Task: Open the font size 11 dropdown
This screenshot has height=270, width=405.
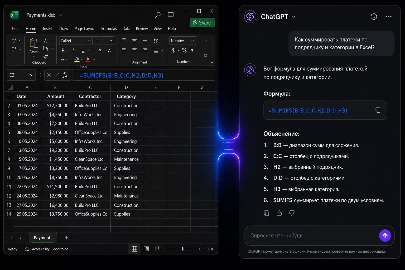Action: [x=111, y=41]
